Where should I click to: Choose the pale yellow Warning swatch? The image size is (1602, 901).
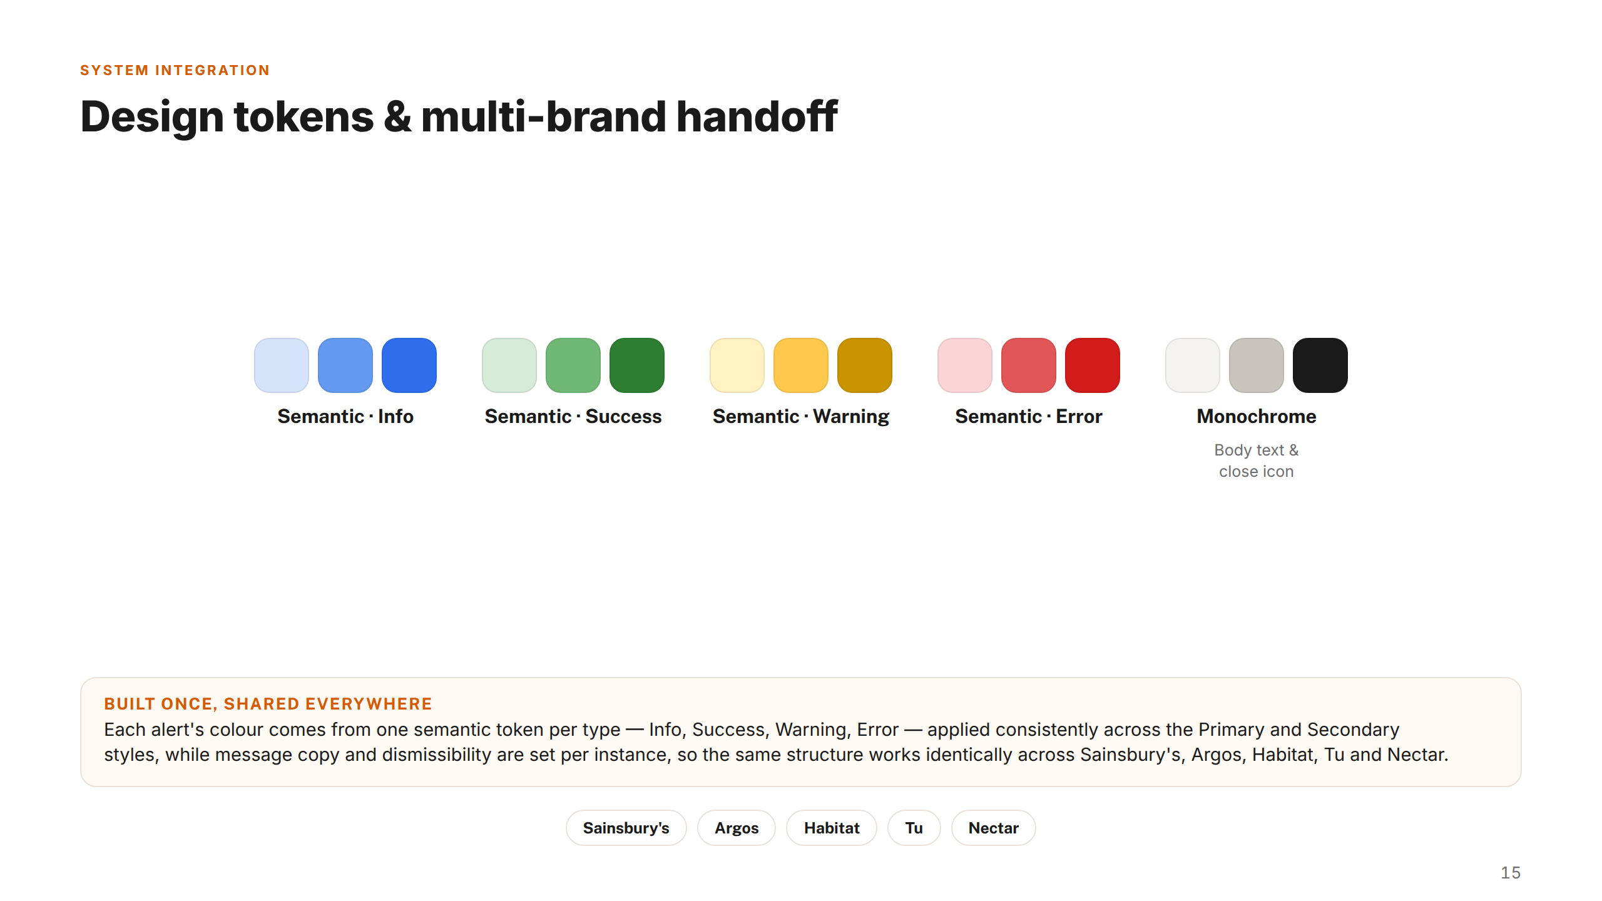click(x=737, y=365)
